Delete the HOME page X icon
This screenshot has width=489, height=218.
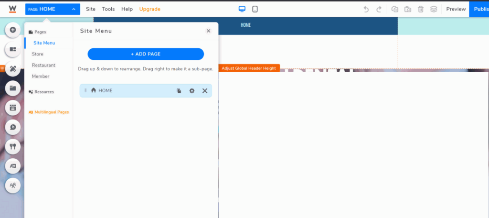click(x=205, y=90)
